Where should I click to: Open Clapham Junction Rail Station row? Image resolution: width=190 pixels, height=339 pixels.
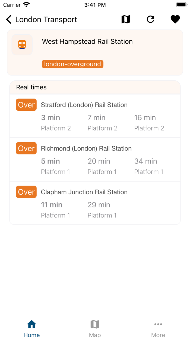pos(84,192)
